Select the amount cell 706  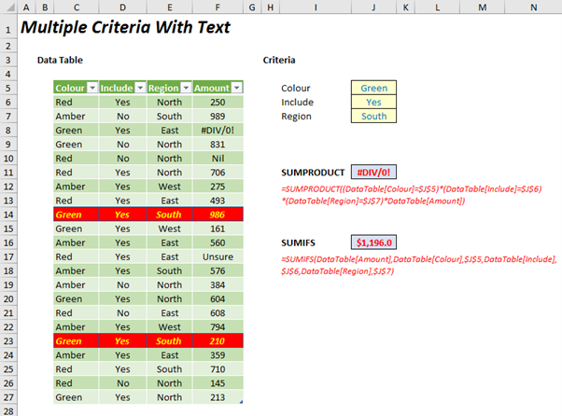click(x=218, y=173)
